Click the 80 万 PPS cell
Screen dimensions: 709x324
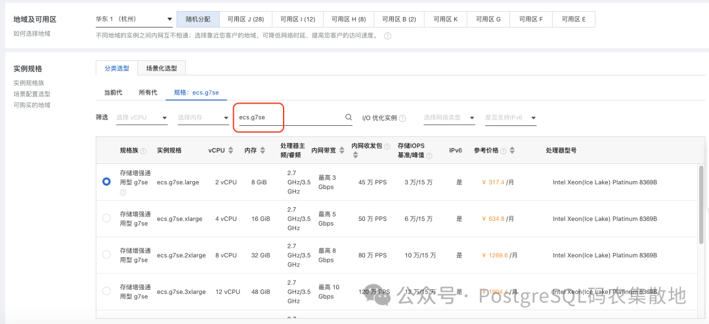[373, 255]
